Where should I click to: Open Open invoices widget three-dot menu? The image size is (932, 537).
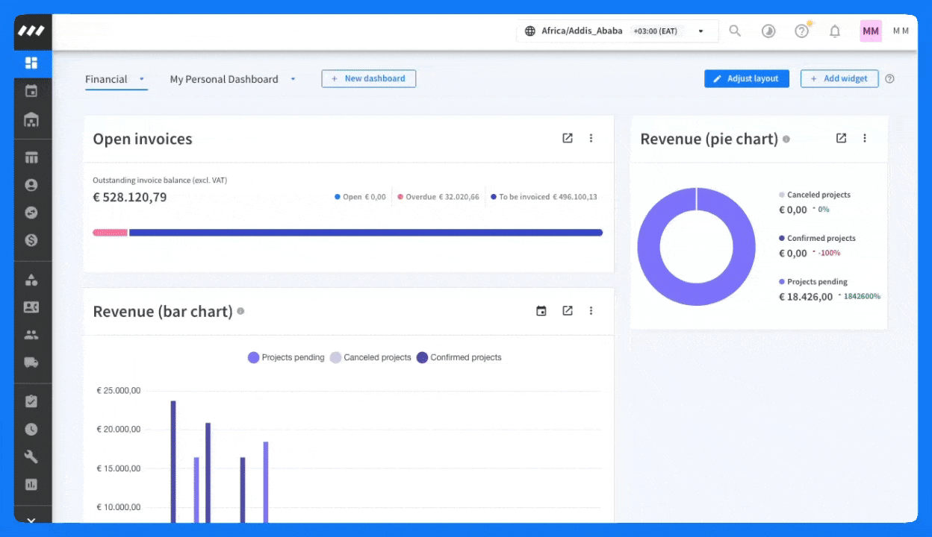point(591,138)
